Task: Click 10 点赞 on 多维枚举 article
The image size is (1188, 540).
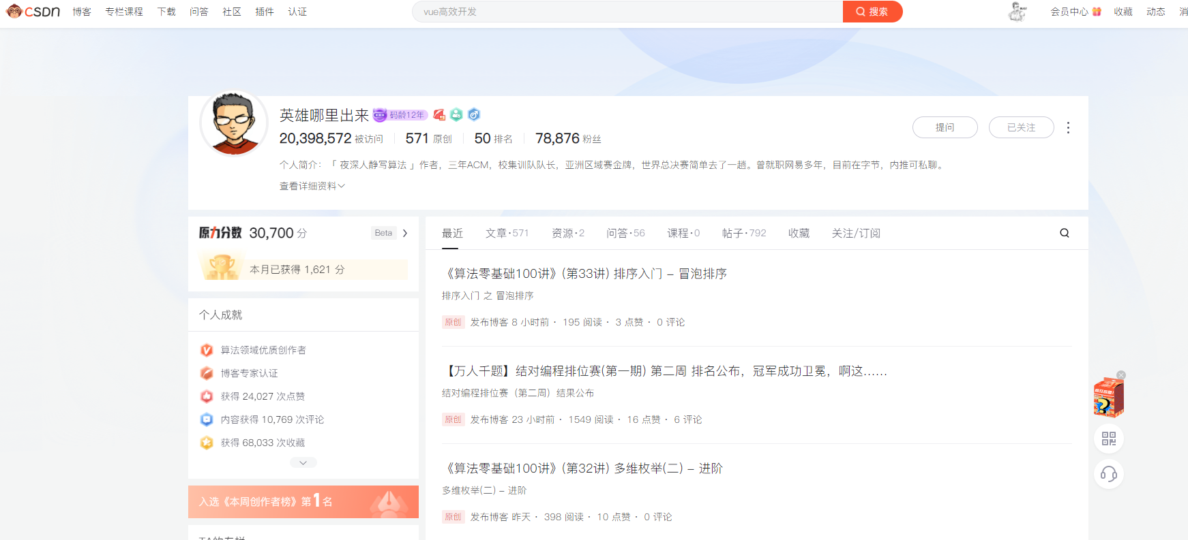Action: click(614, 517)
